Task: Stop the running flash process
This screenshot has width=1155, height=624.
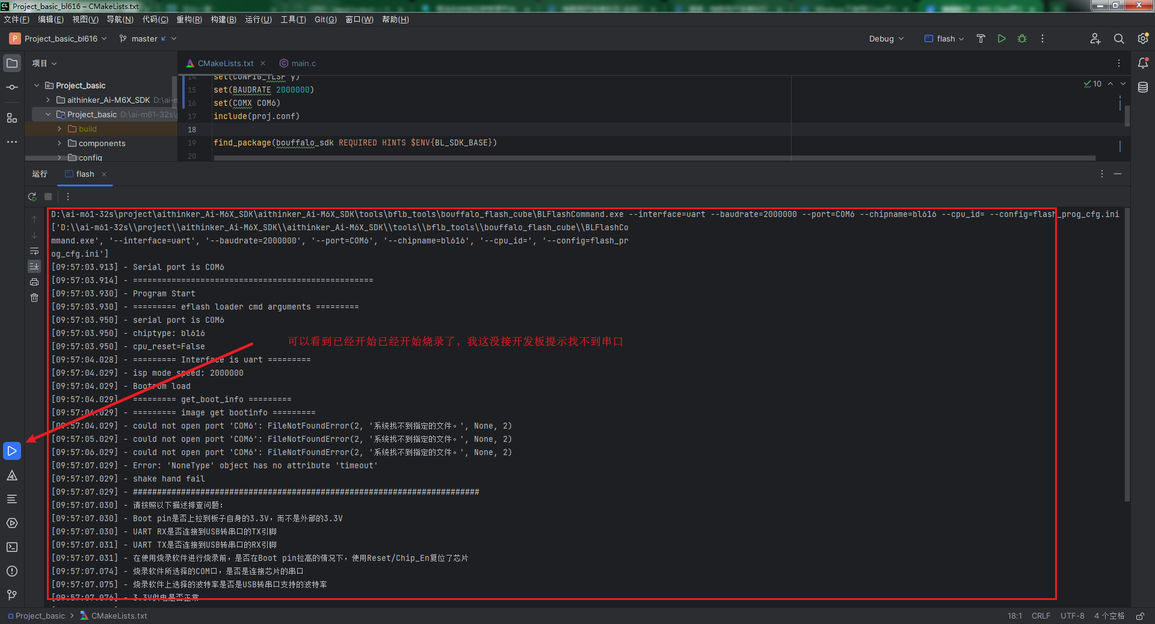Action: [48, 197]
